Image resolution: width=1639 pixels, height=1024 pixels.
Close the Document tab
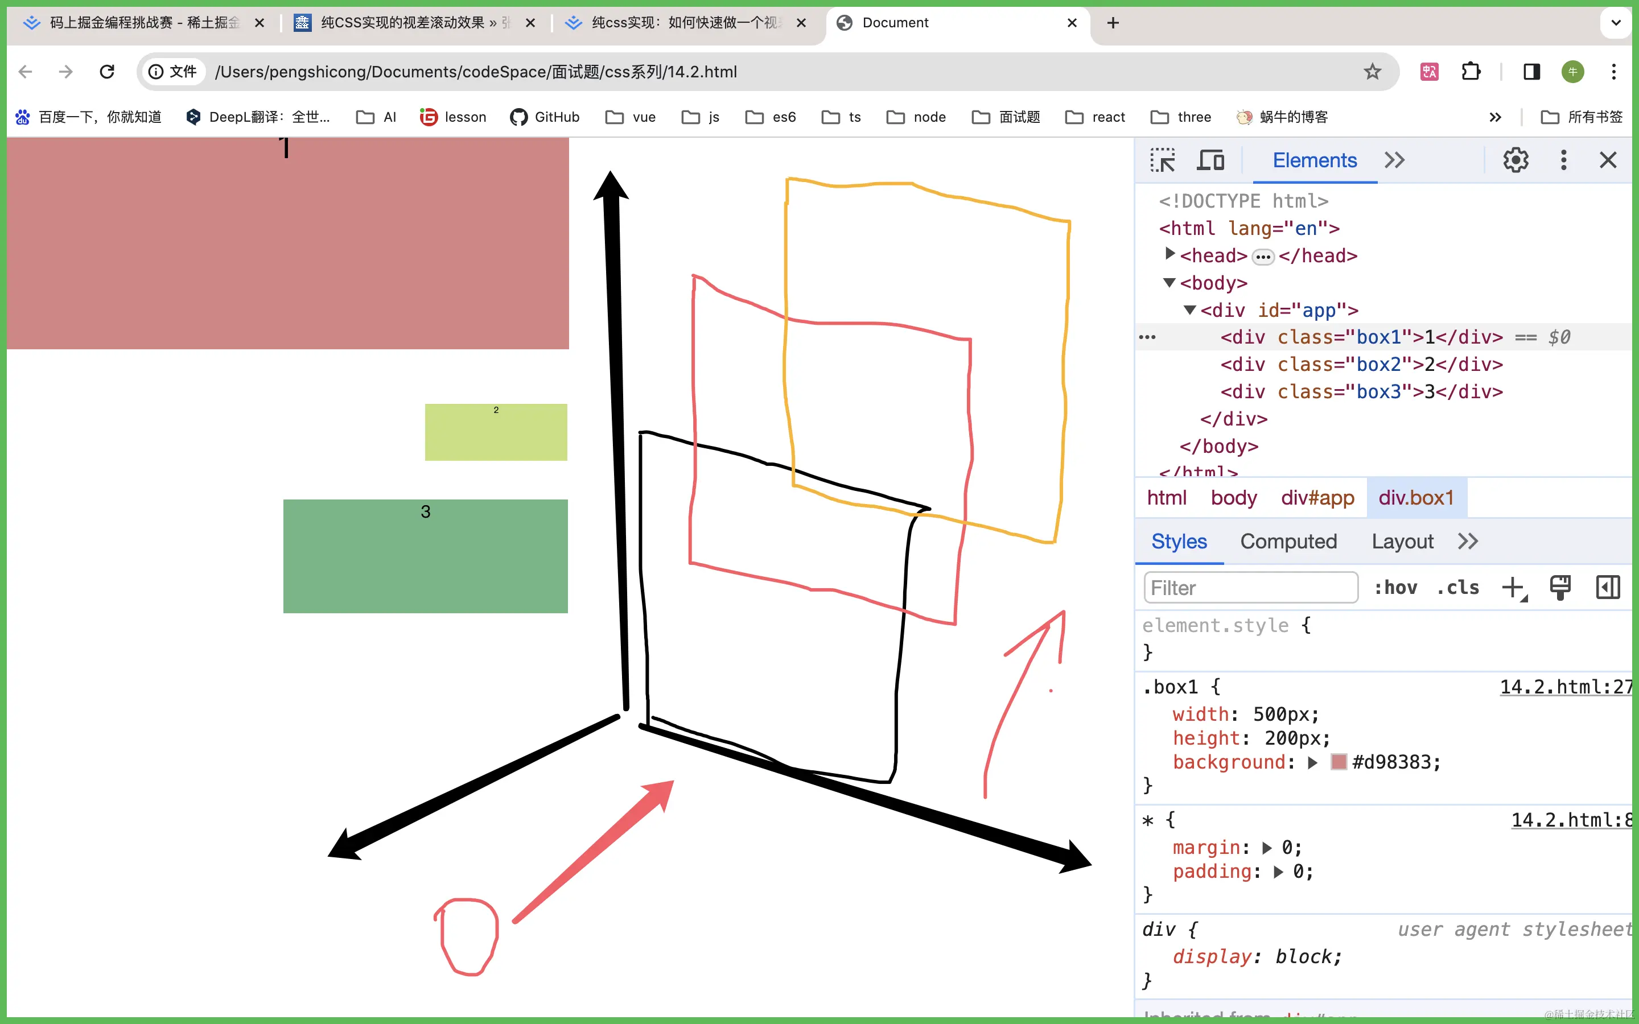[1072, 23]
